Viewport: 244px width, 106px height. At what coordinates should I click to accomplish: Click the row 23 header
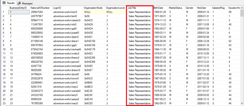tap(4, 104)
